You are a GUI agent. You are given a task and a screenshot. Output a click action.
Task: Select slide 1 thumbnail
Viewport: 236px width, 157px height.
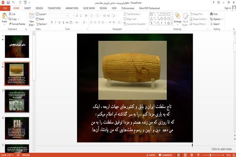coord(17,46)
